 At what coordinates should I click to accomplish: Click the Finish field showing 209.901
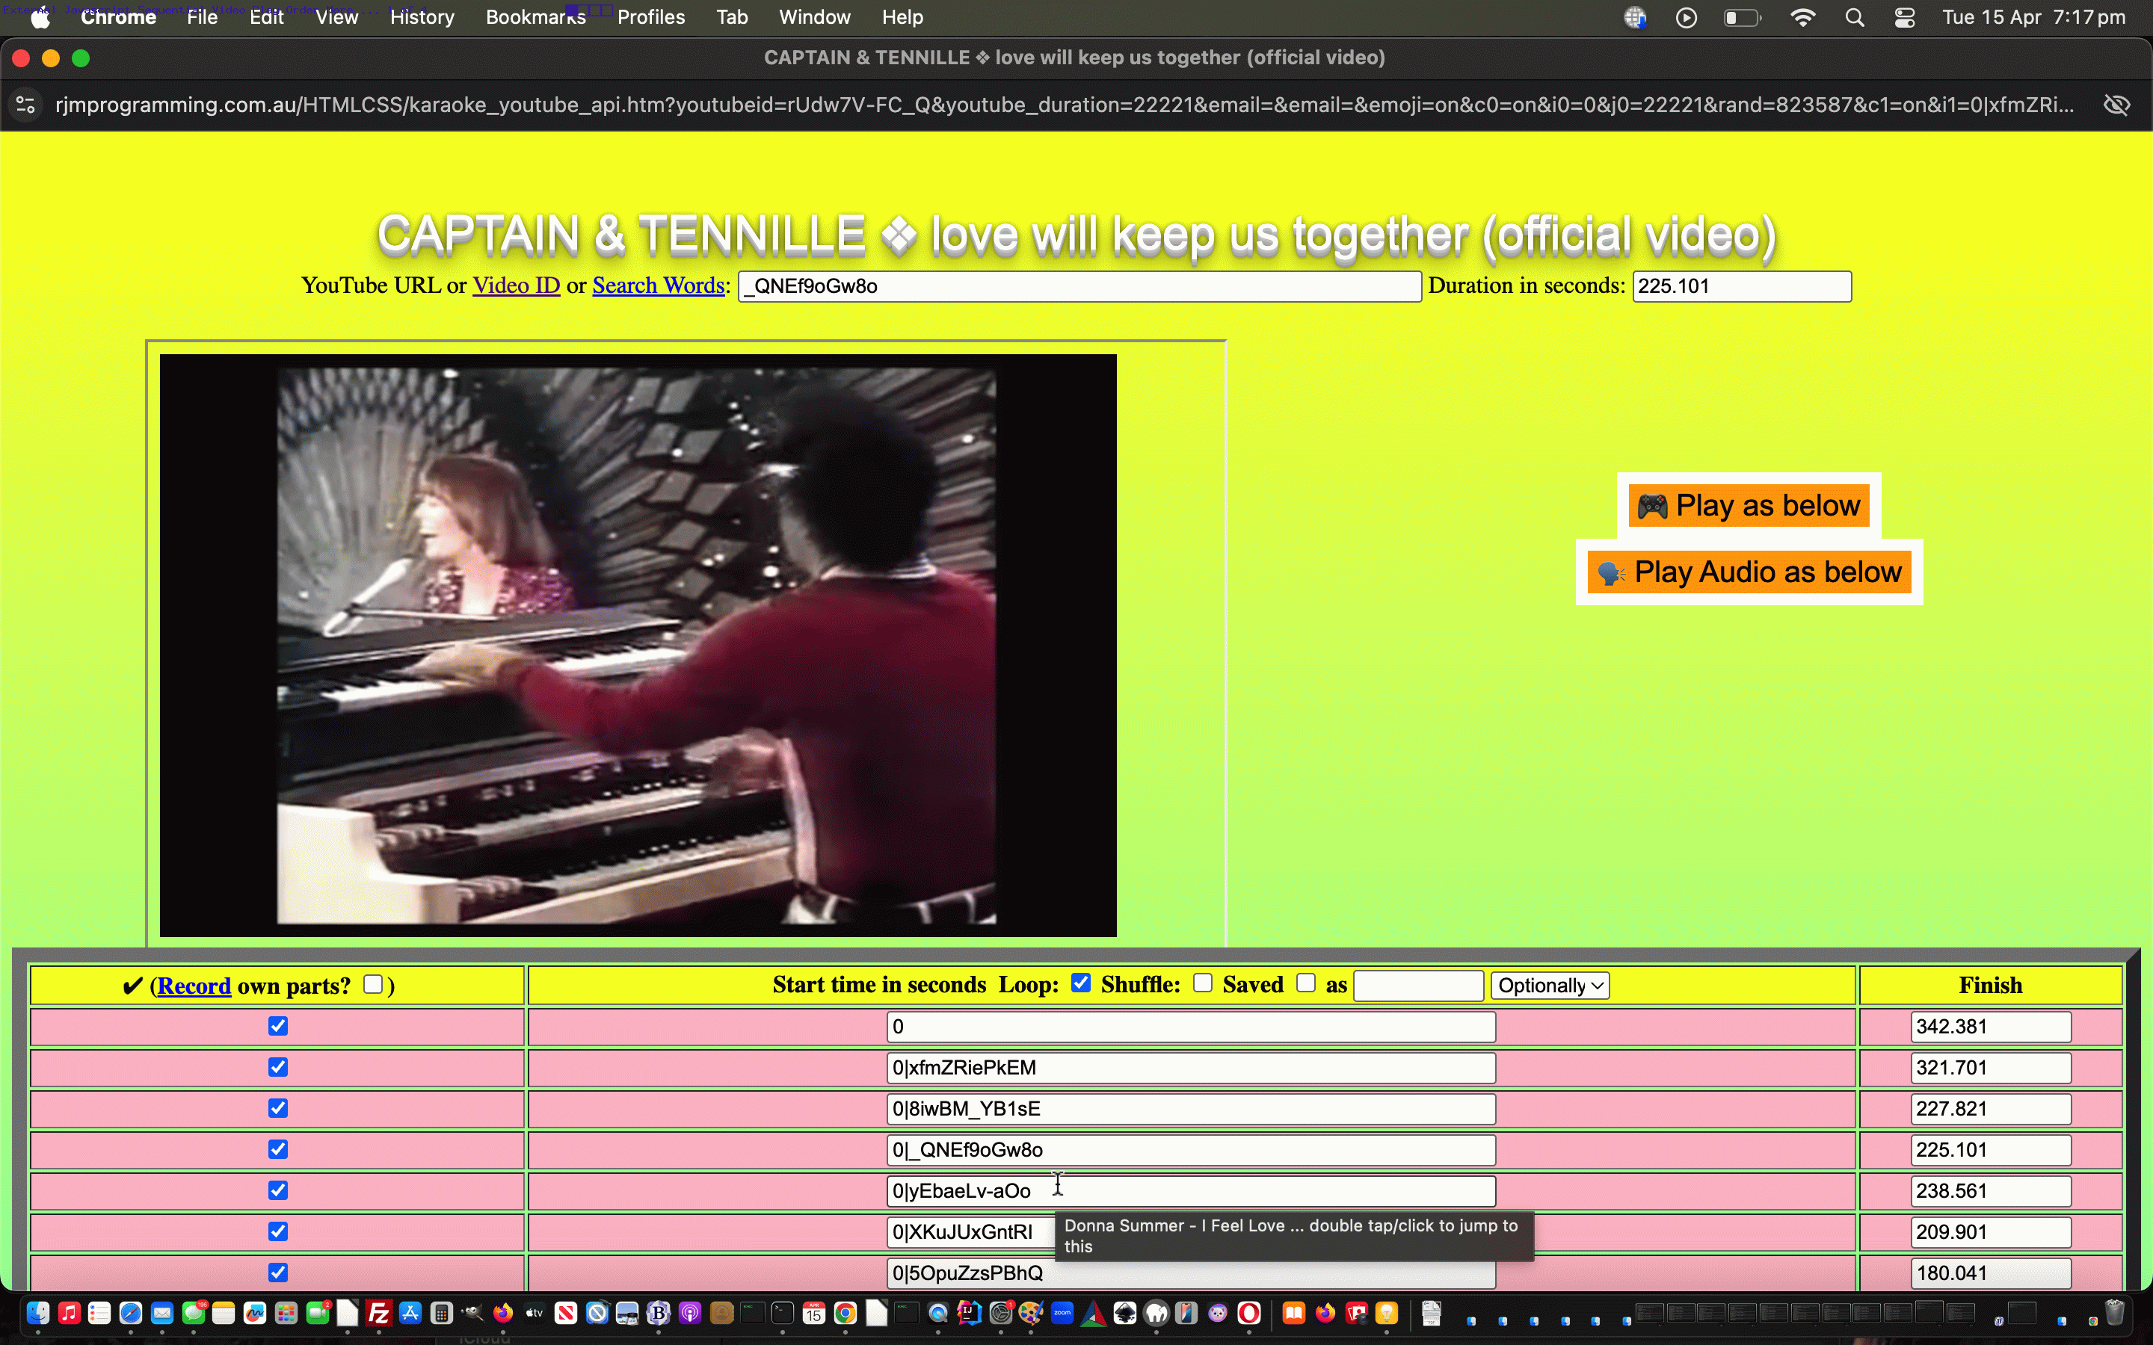click(x=1991, y=1232)
